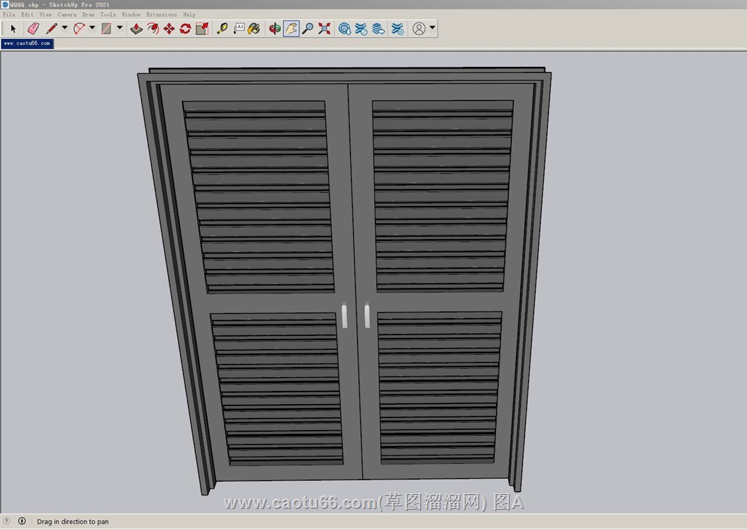
Task: Open the File menu
Action: (9, 15)
